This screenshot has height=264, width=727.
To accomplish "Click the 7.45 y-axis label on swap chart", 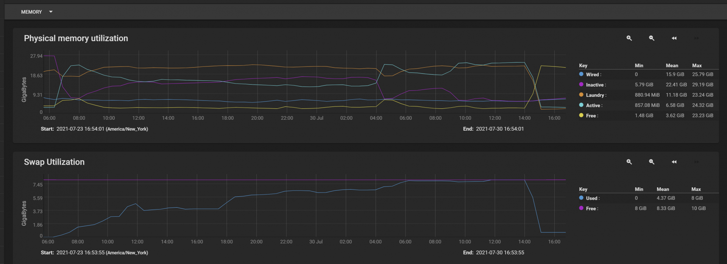I will [37, 185].
